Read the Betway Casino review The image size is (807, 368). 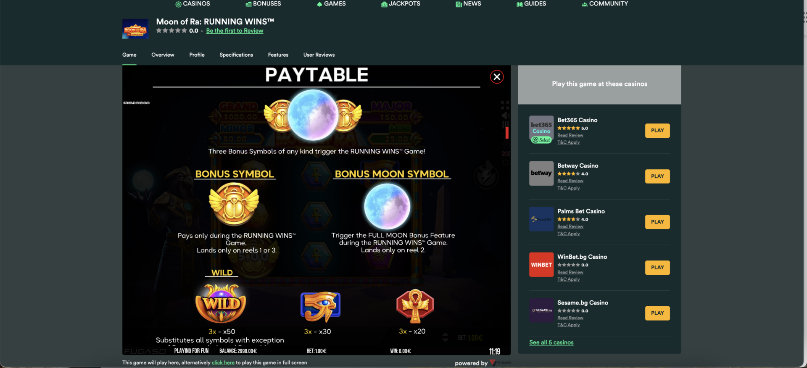570,181
